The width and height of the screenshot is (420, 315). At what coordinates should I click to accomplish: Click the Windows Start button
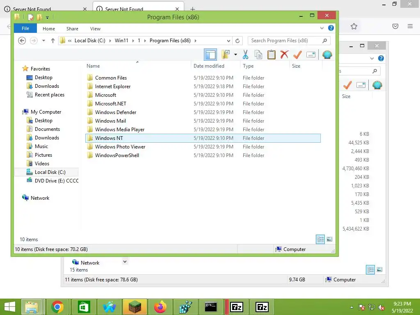(10, 307)
